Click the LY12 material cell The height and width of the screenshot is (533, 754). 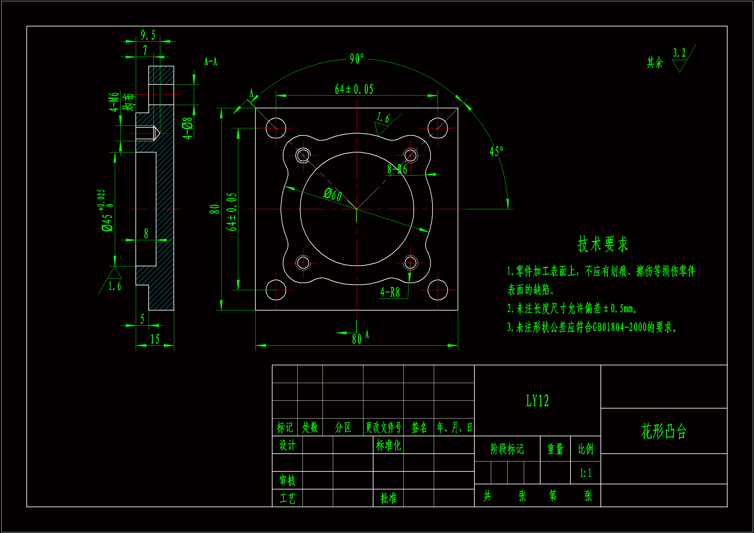click(x=537, y=401)
